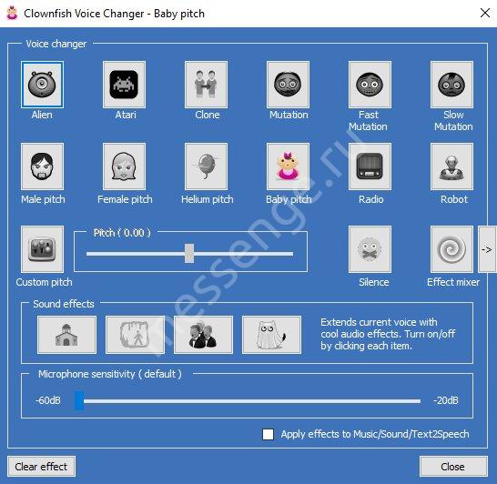
Task: Choose the Radio voice effect
Action: [x=370, y=166]
